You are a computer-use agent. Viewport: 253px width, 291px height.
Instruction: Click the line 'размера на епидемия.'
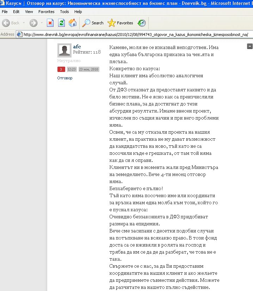[x=135, y=224]
